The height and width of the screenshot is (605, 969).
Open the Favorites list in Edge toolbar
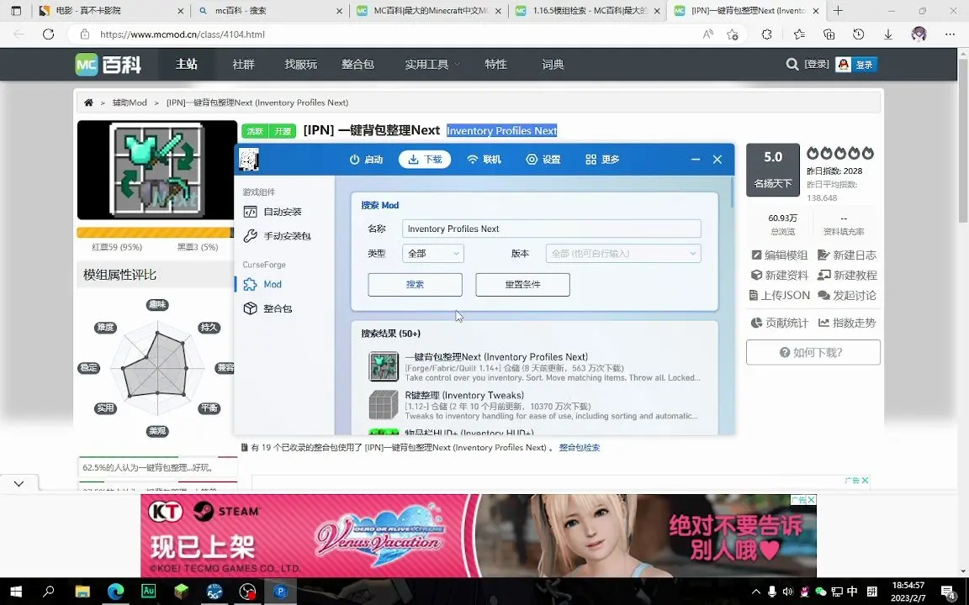(799, 34)
